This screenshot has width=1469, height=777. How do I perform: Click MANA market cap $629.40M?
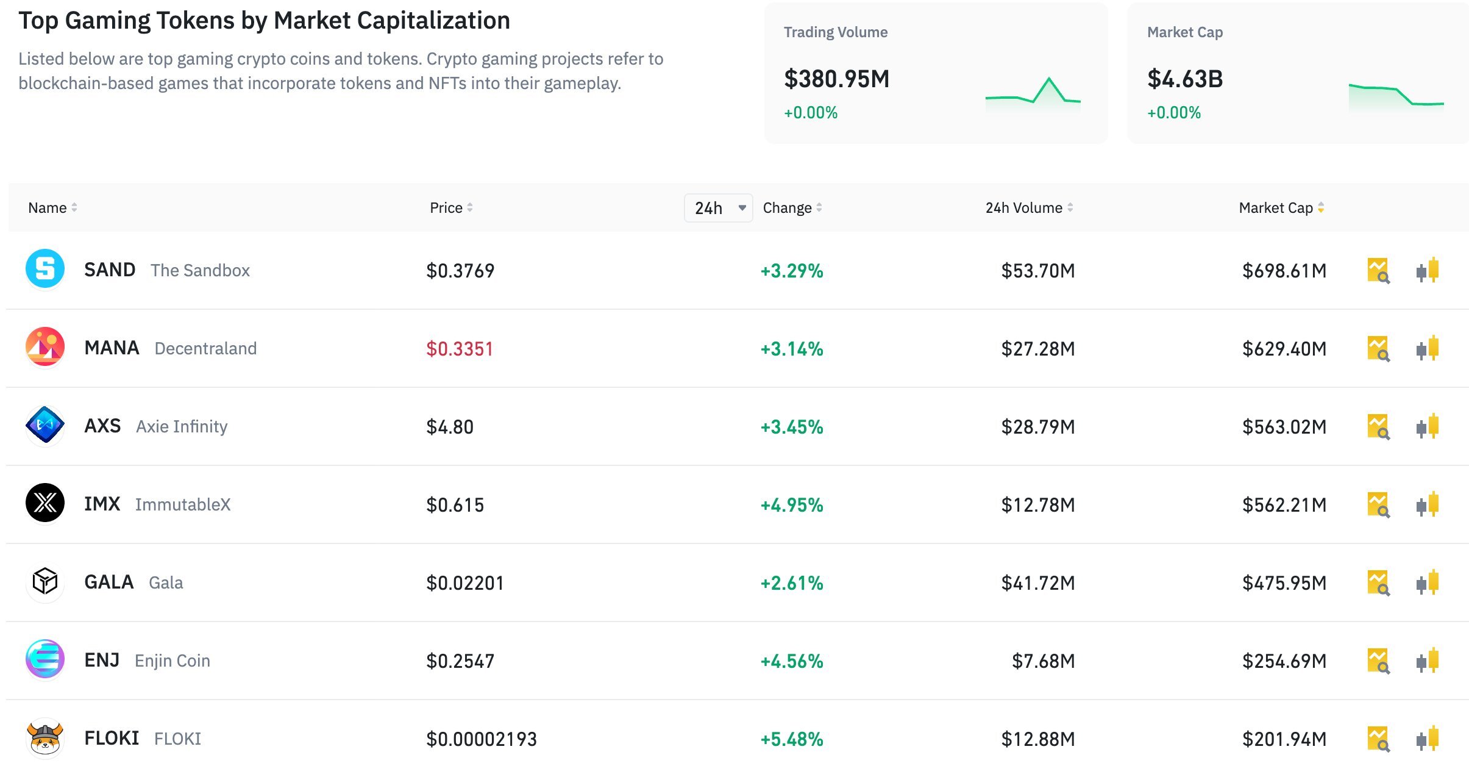[x=1284, y=348]
